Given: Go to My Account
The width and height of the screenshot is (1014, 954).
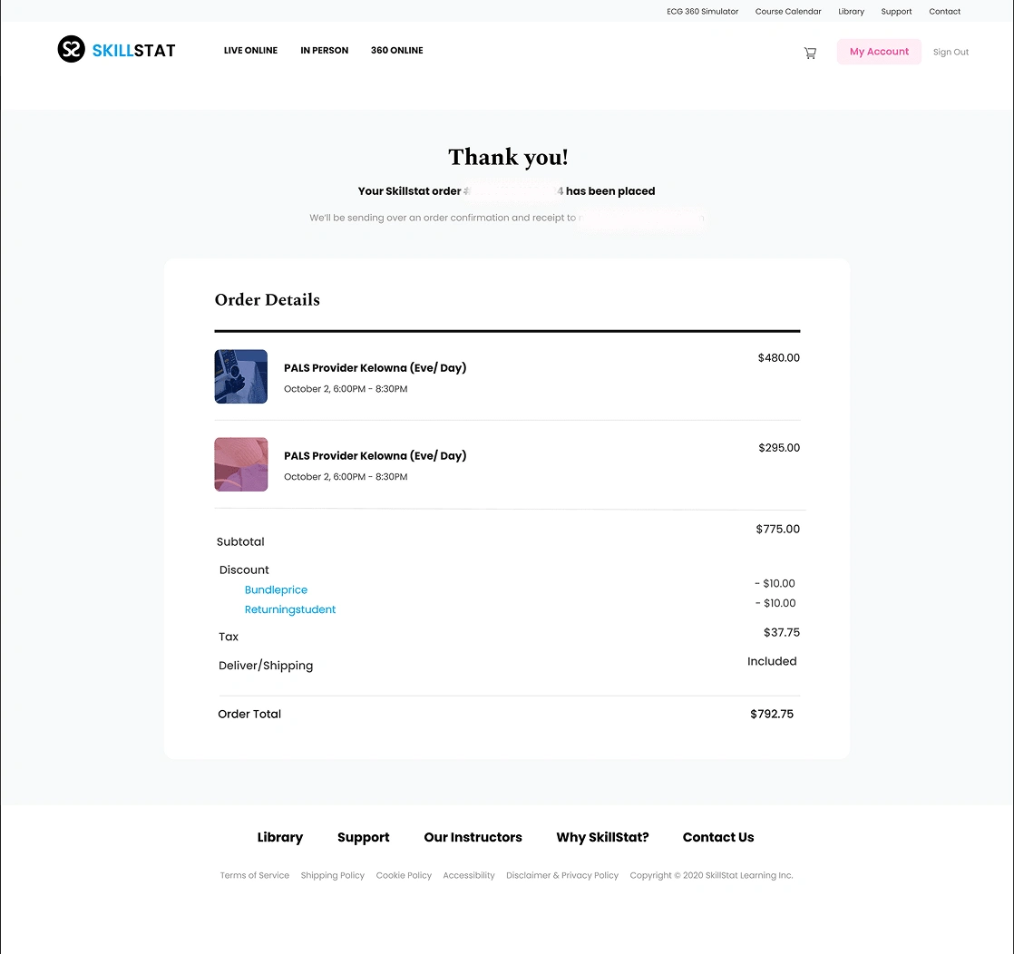Looking at the screenshot, I should (879, 52).
